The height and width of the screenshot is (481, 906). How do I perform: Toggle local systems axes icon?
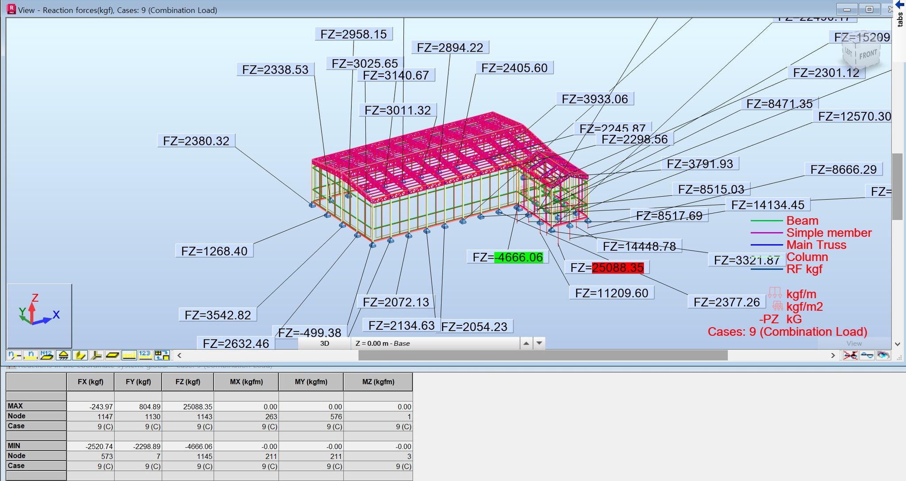pyautogui.click(x=96, y=355)
